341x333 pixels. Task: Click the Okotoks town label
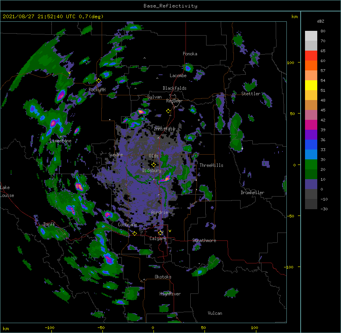coord(163,277)
